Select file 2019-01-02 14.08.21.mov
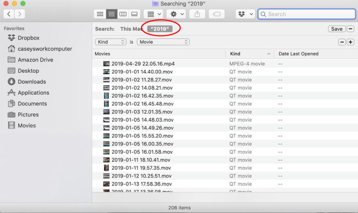This screenshot has height=213, width=358. [x=142, y=88]
